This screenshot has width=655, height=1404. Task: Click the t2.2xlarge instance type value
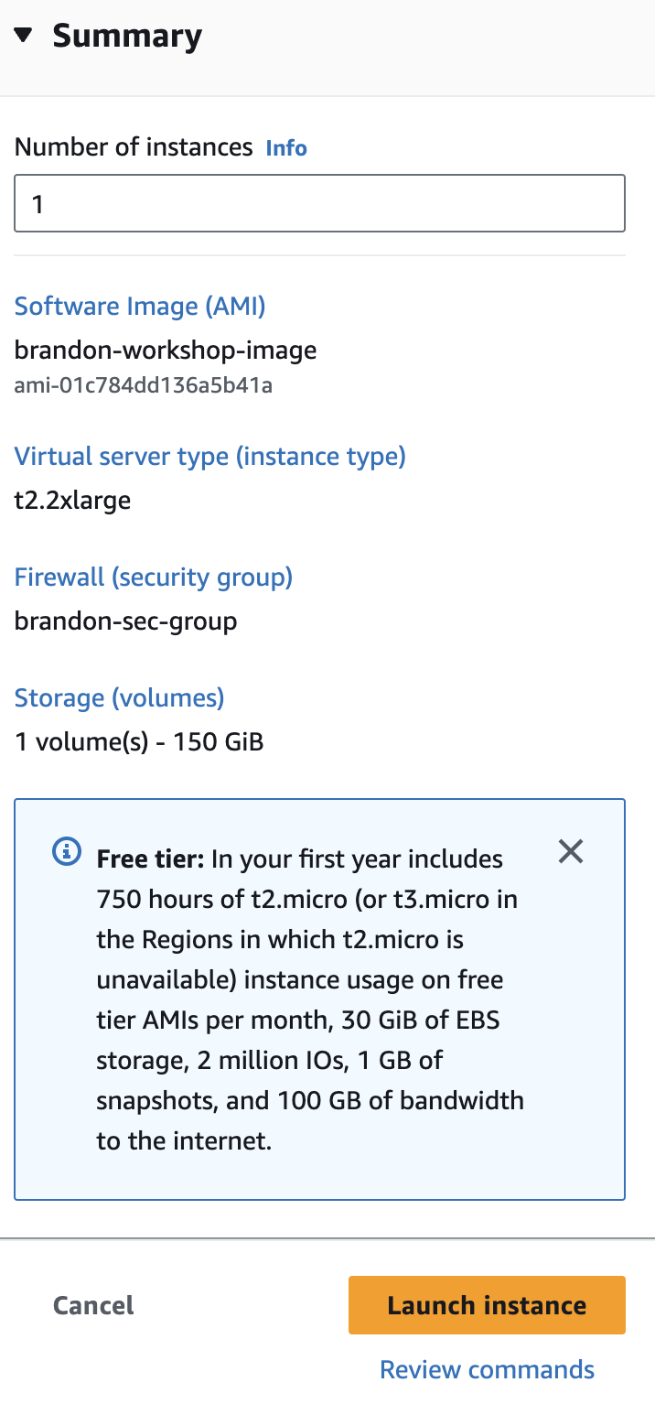click(x=72, y=501)
